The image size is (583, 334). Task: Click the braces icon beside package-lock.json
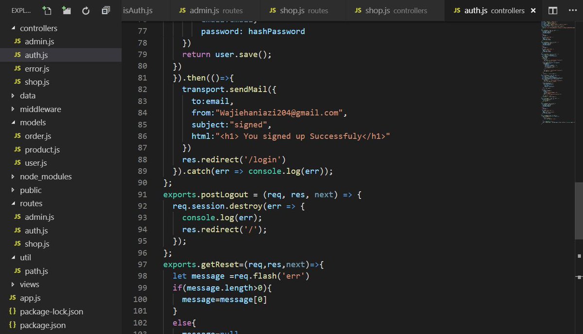click(12, 312)
